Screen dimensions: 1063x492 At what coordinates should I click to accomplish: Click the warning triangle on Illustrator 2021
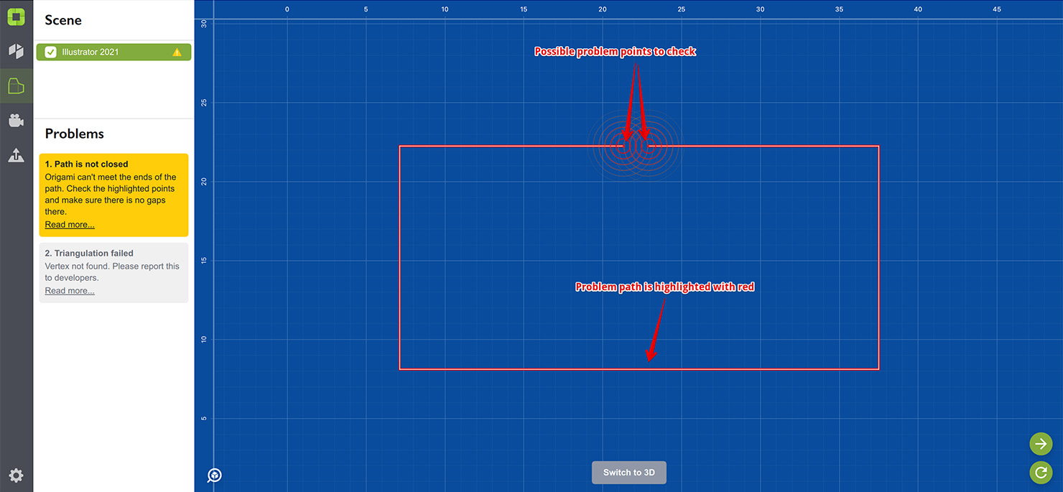pyautogui.click(x=177, y=52)
